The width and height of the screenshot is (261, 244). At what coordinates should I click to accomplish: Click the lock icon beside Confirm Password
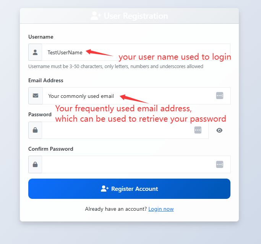pyautogui.click(x=35, y=164)
